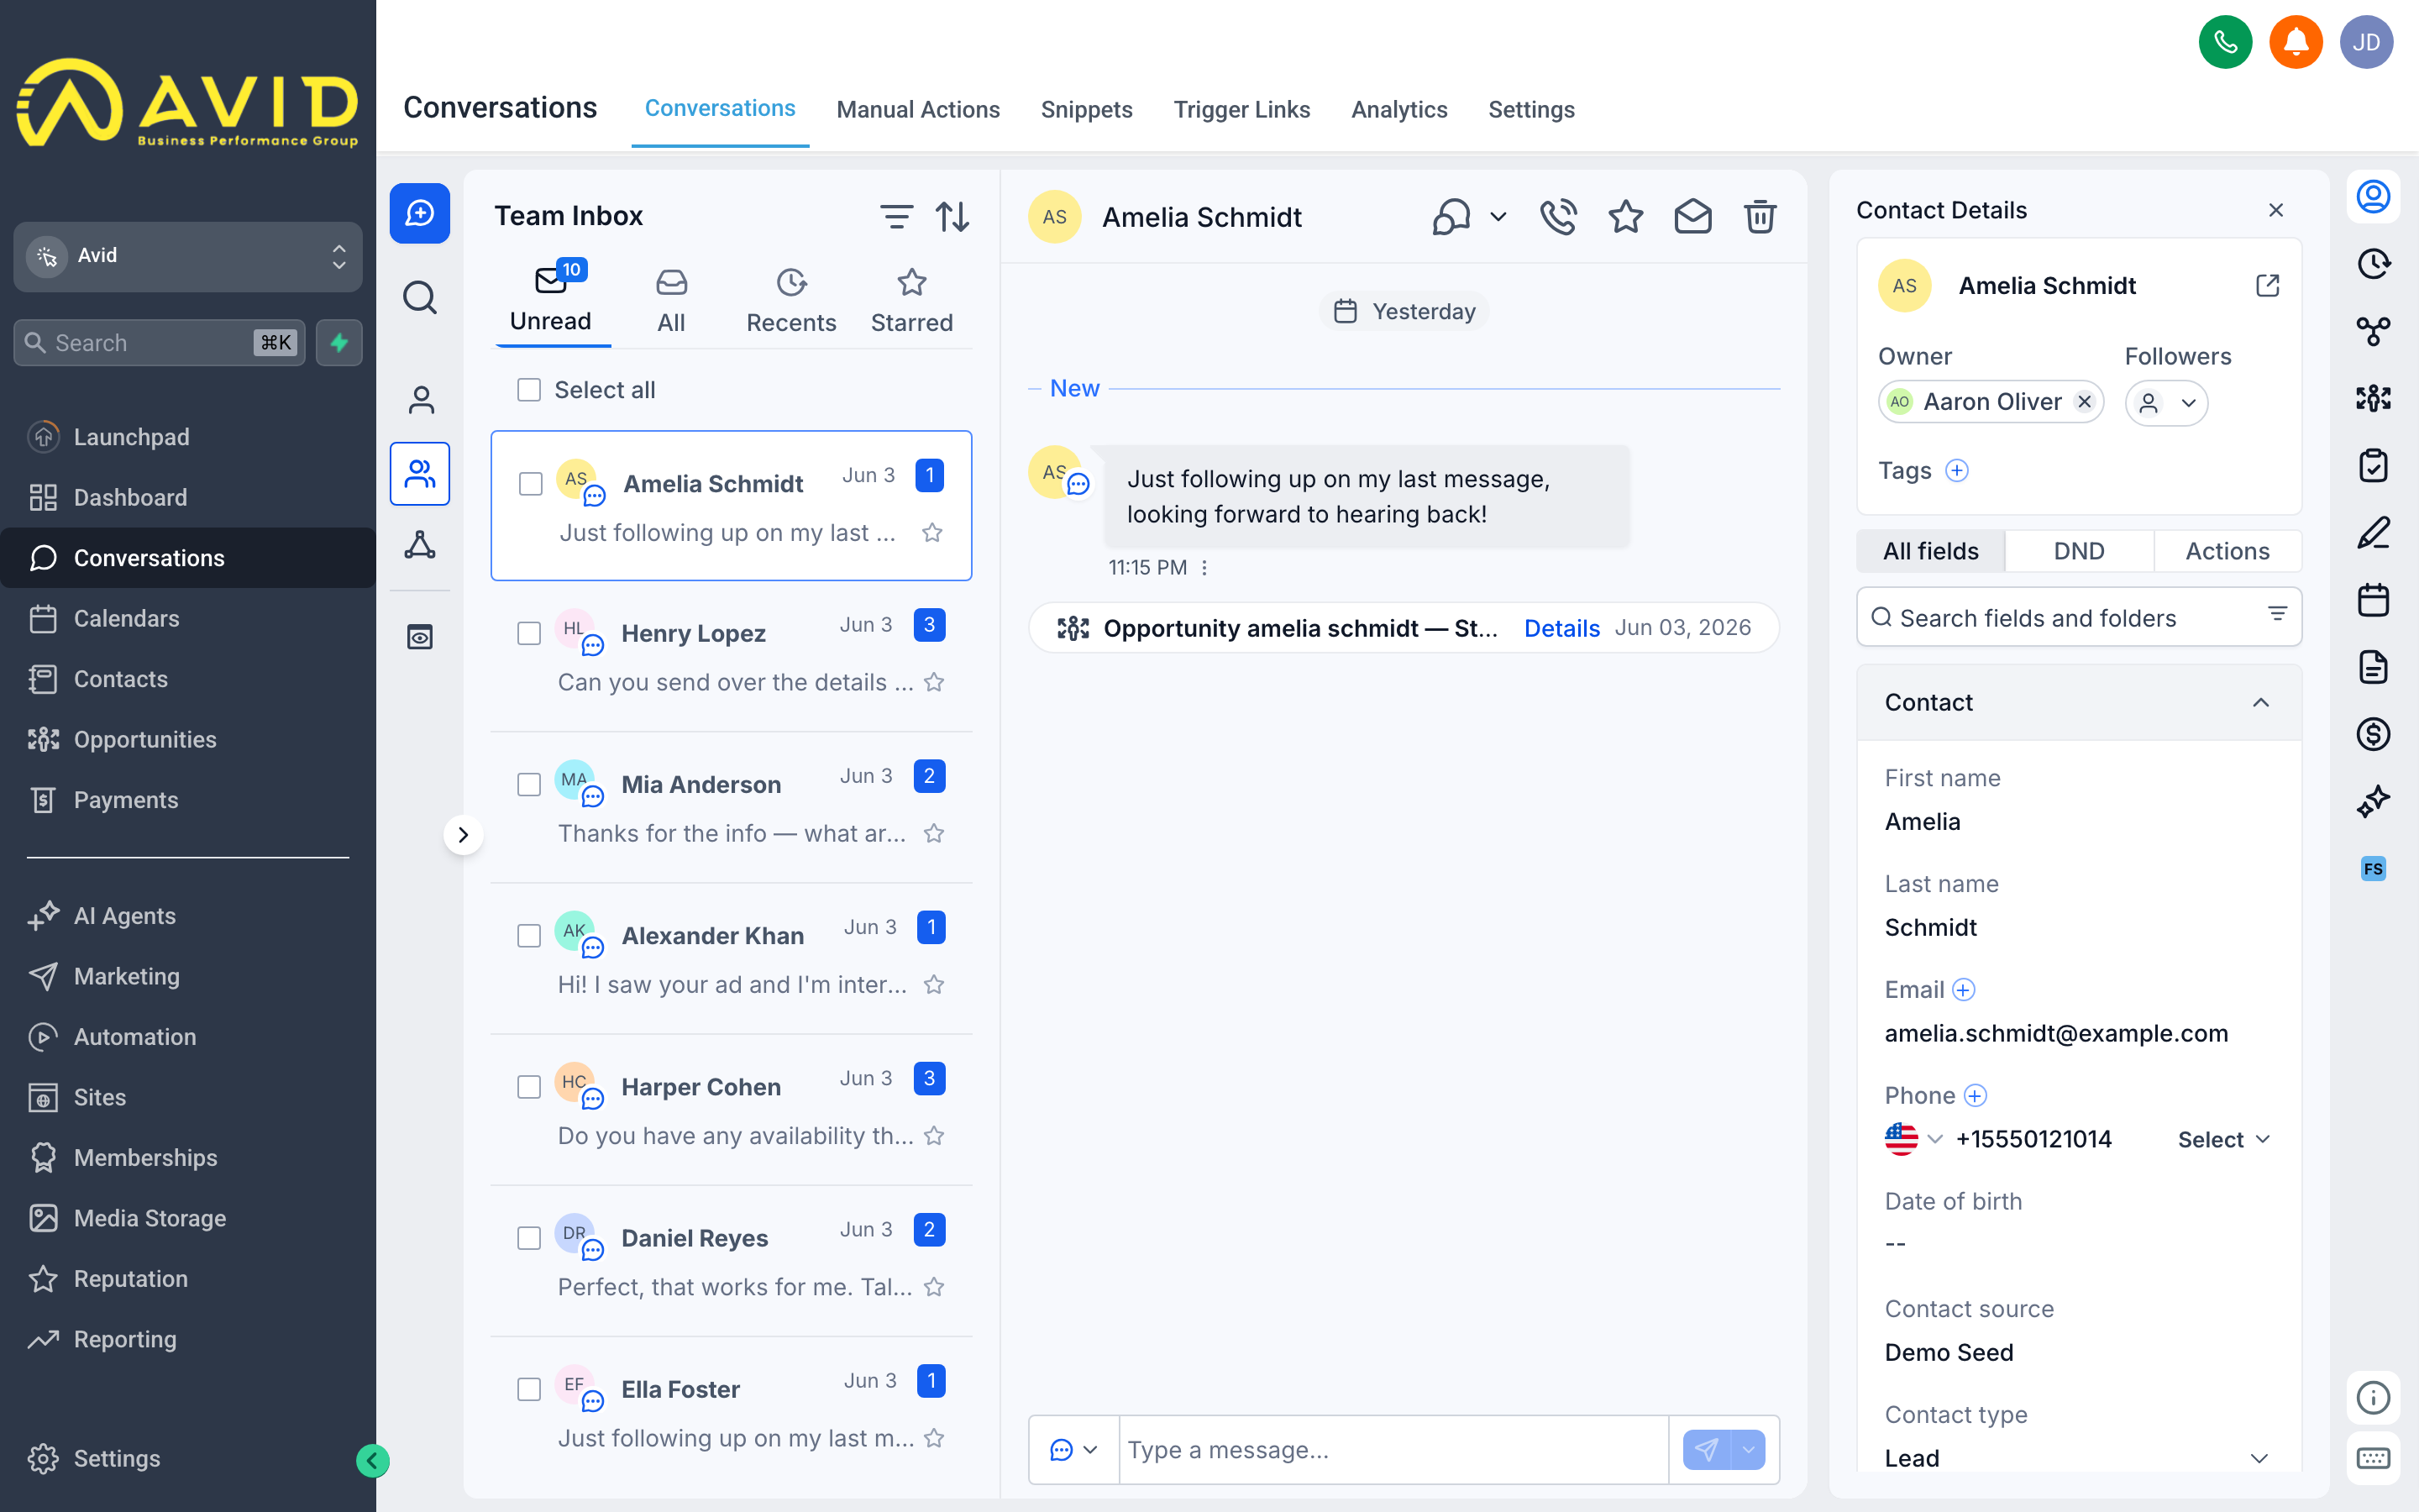Mark conversation as read with envelope icon
This screenshot has width=2419, height=1512.
click(1692, 216)
